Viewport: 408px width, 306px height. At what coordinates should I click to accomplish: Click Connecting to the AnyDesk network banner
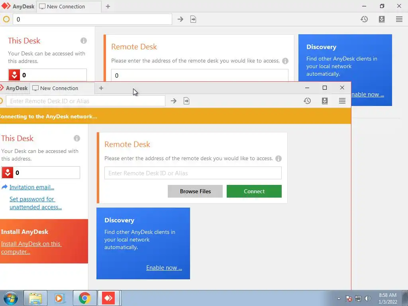click(175, 116)
